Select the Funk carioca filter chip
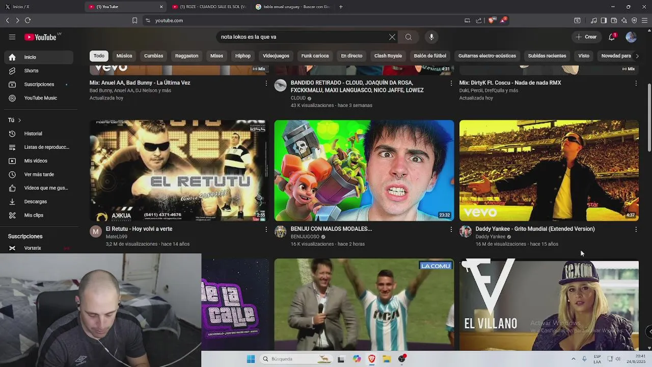This screenshot has height=367, width=652. click(315, 56)
